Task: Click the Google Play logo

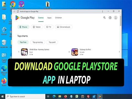Action: click(25, 18)
